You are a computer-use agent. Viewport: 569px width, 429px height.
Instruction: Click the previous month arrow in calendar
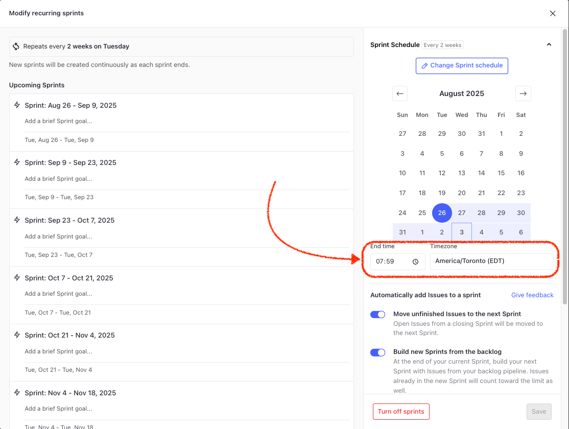click(x=400, y=93)
